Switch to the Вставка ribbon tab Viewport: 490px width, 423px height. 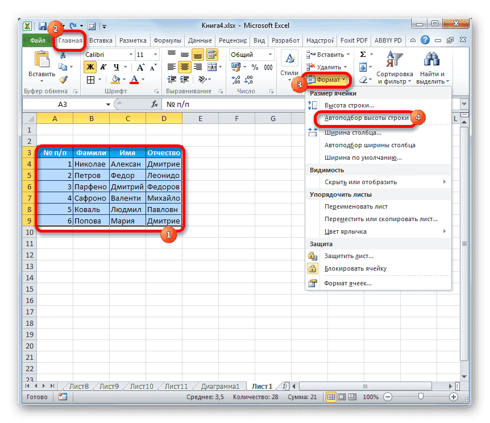tap(99, 40)
